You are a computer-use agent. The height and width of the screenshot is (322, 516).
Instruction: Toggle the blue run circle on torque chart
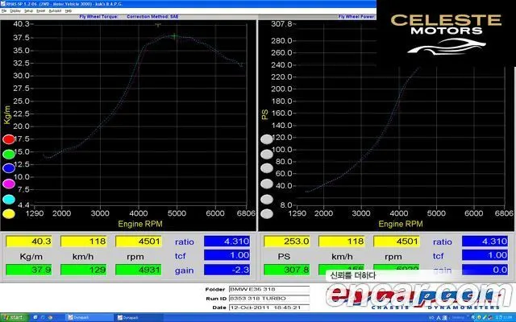tap(9, 168)
